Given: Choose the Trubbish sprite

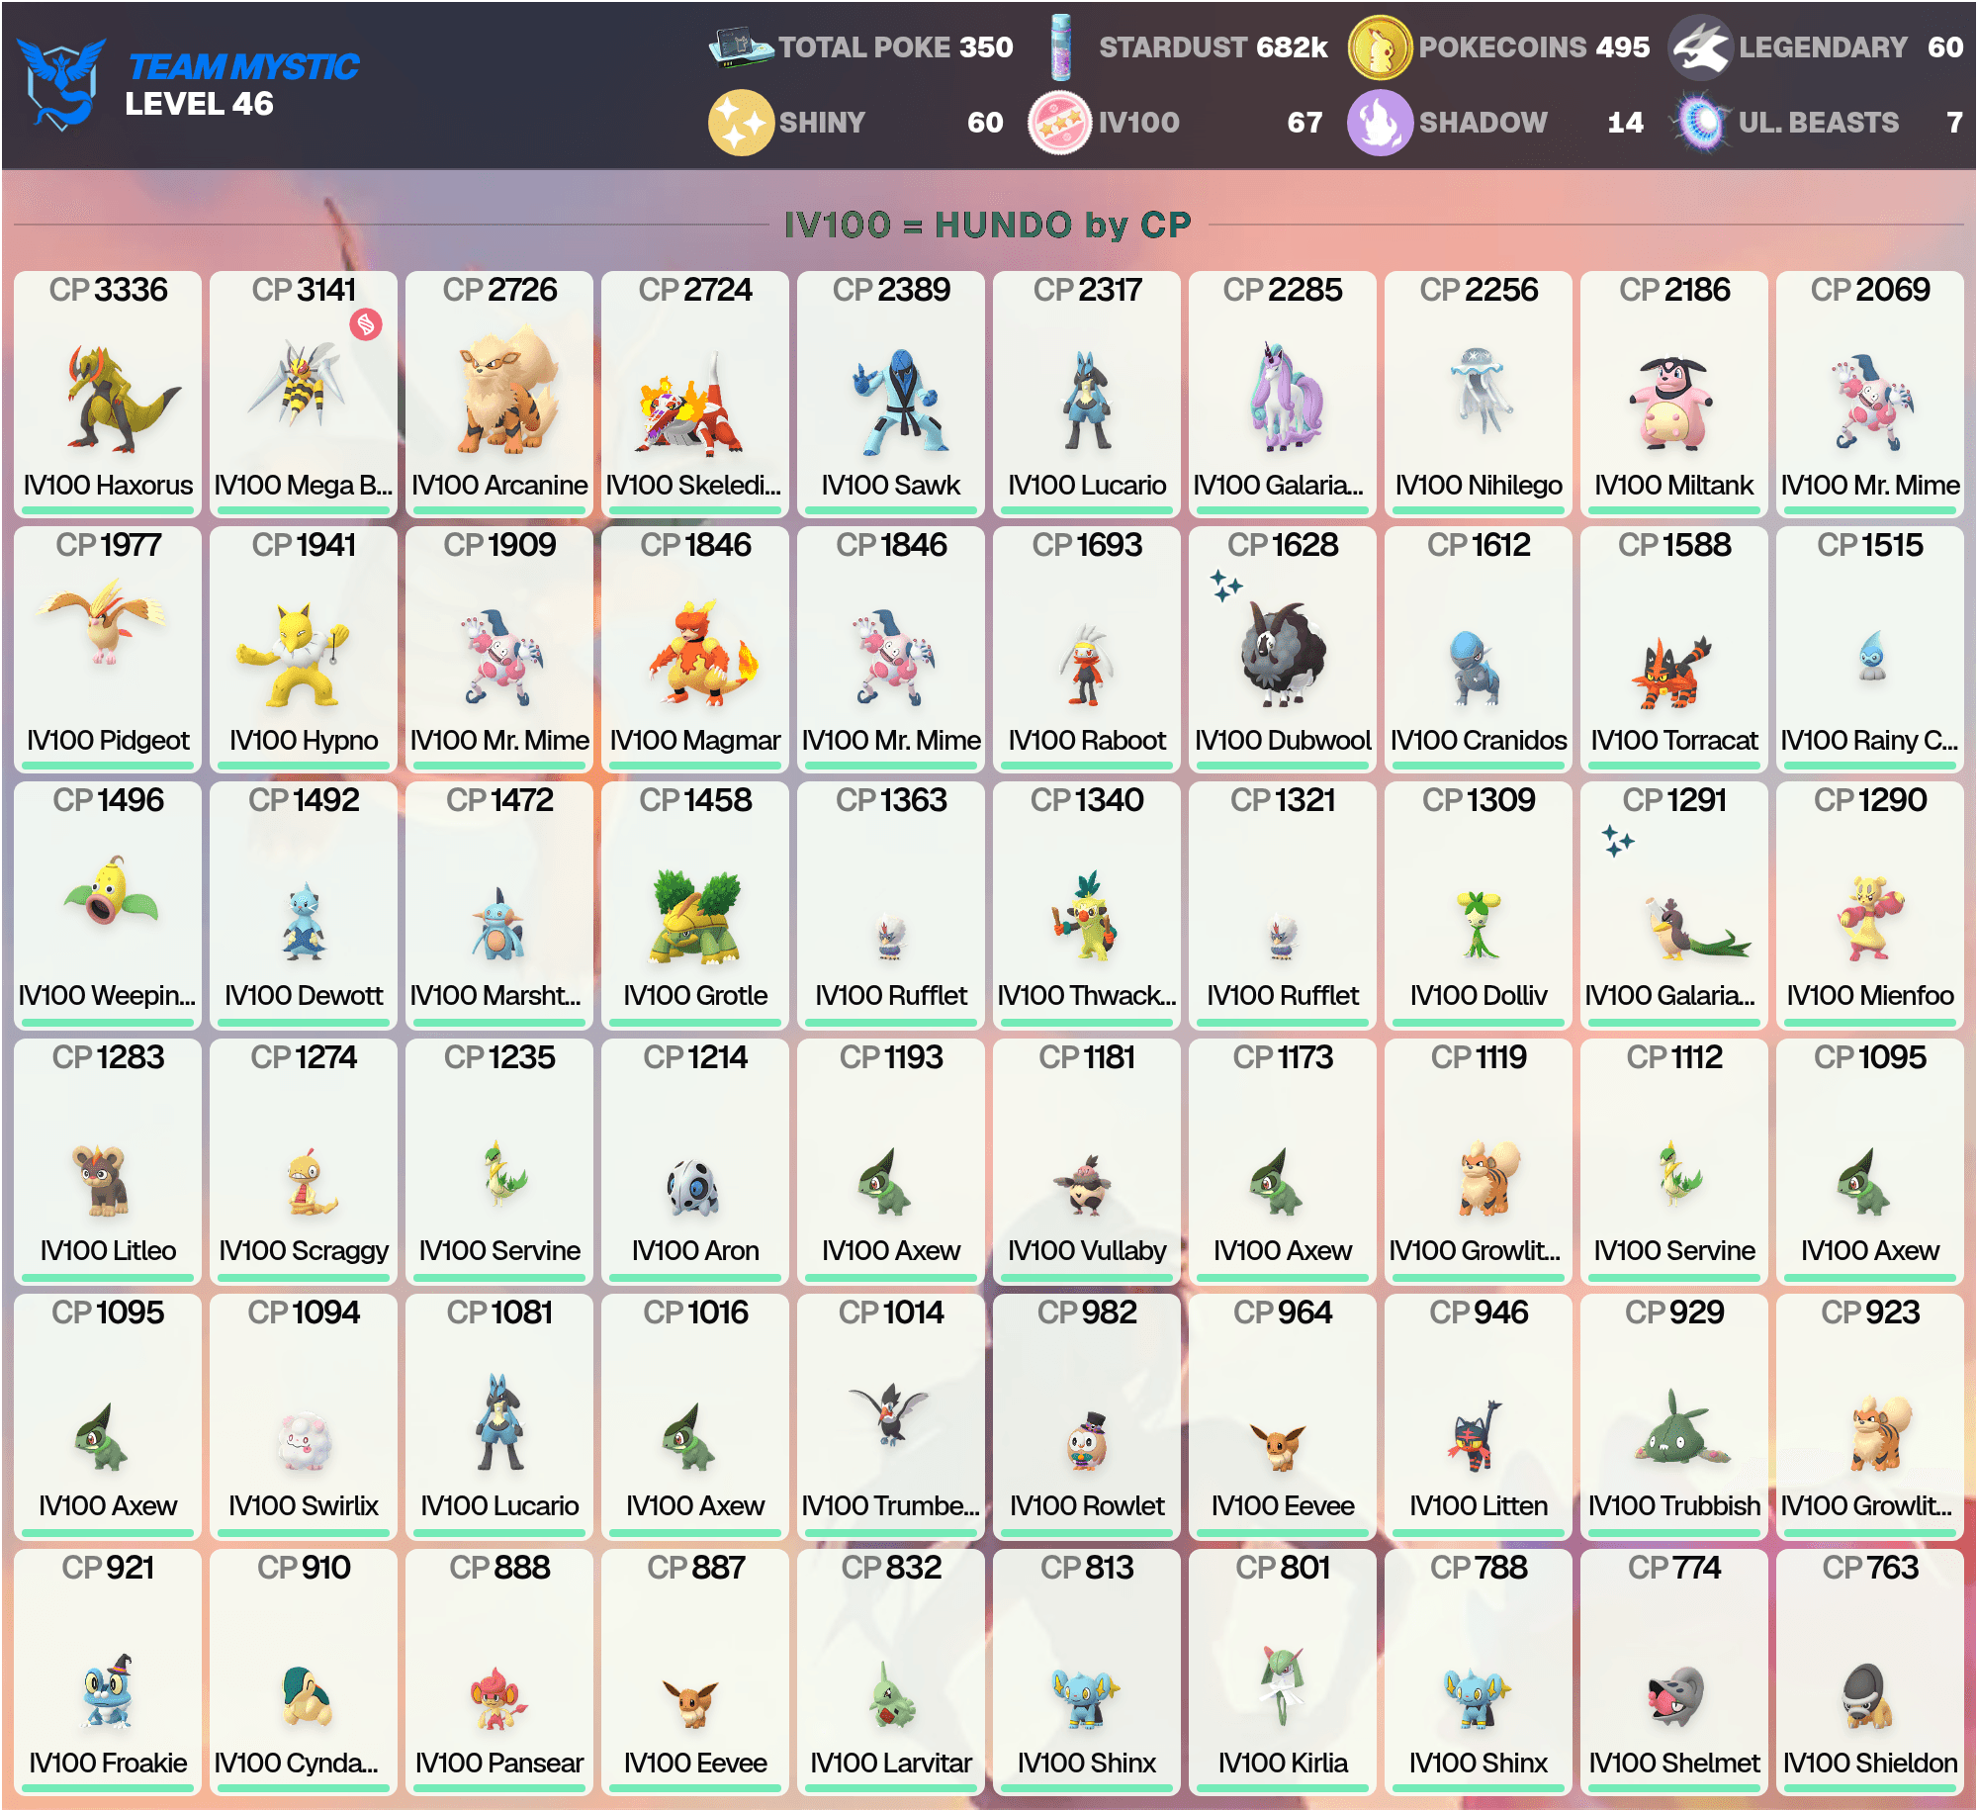Looking at the screenshot, I should click(x=1681, y=1427).
